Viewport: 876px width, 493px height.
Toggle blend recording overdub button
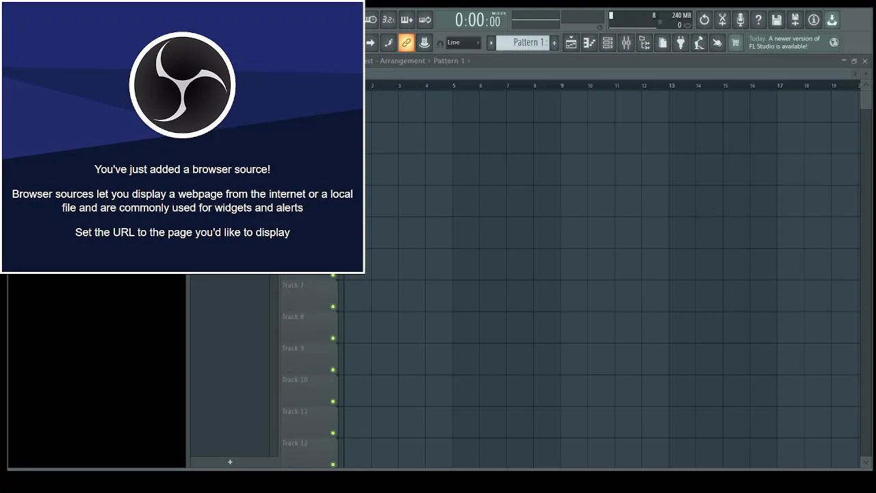tap(407, 20)
